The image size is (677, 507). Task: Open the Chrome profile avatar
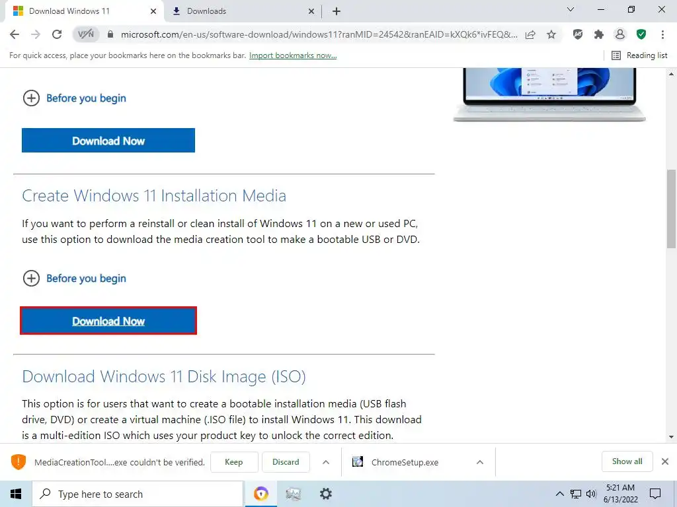coord(620,34)
